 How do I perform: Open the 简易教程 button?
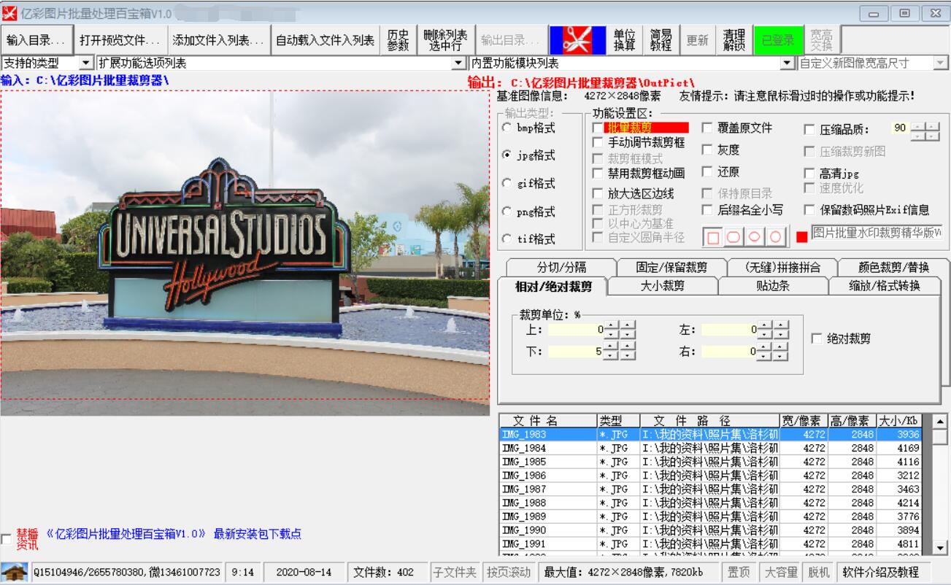[661, 40]
